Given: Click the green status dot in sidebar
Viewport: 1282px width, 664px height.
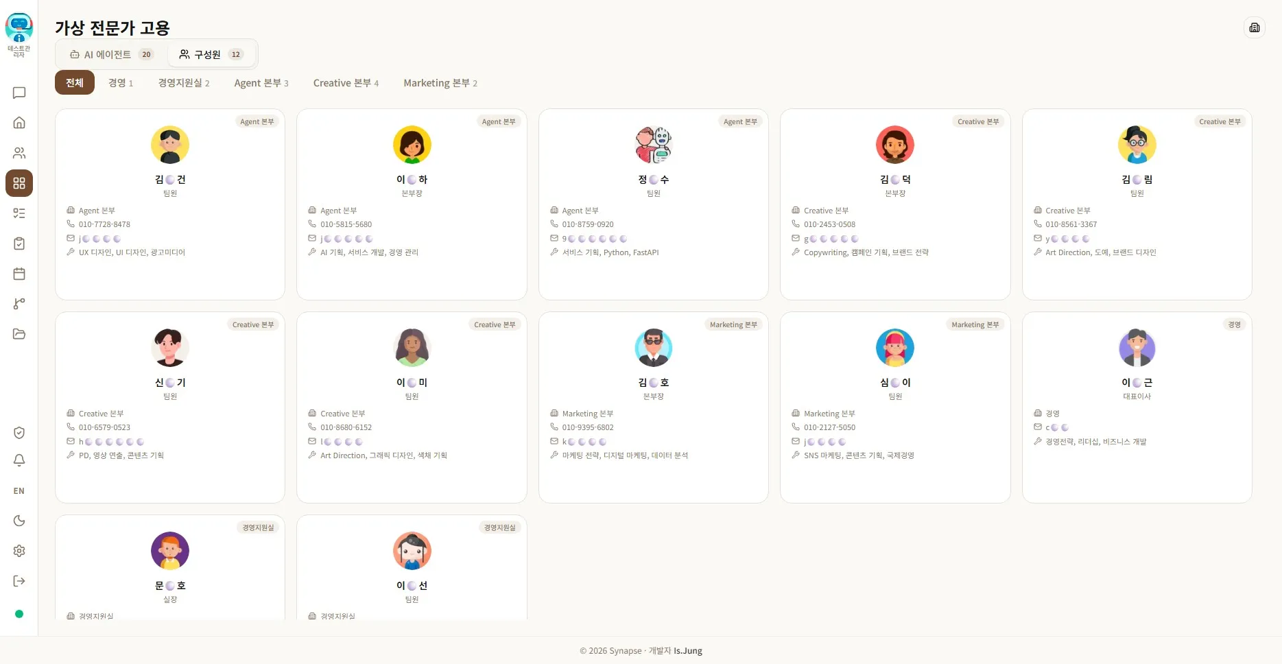Looking at the screenshot, I should 19,614.
